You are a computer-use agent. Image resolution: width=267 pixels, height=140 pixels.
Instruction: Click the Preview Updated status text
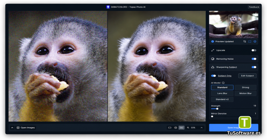[224, 42]
